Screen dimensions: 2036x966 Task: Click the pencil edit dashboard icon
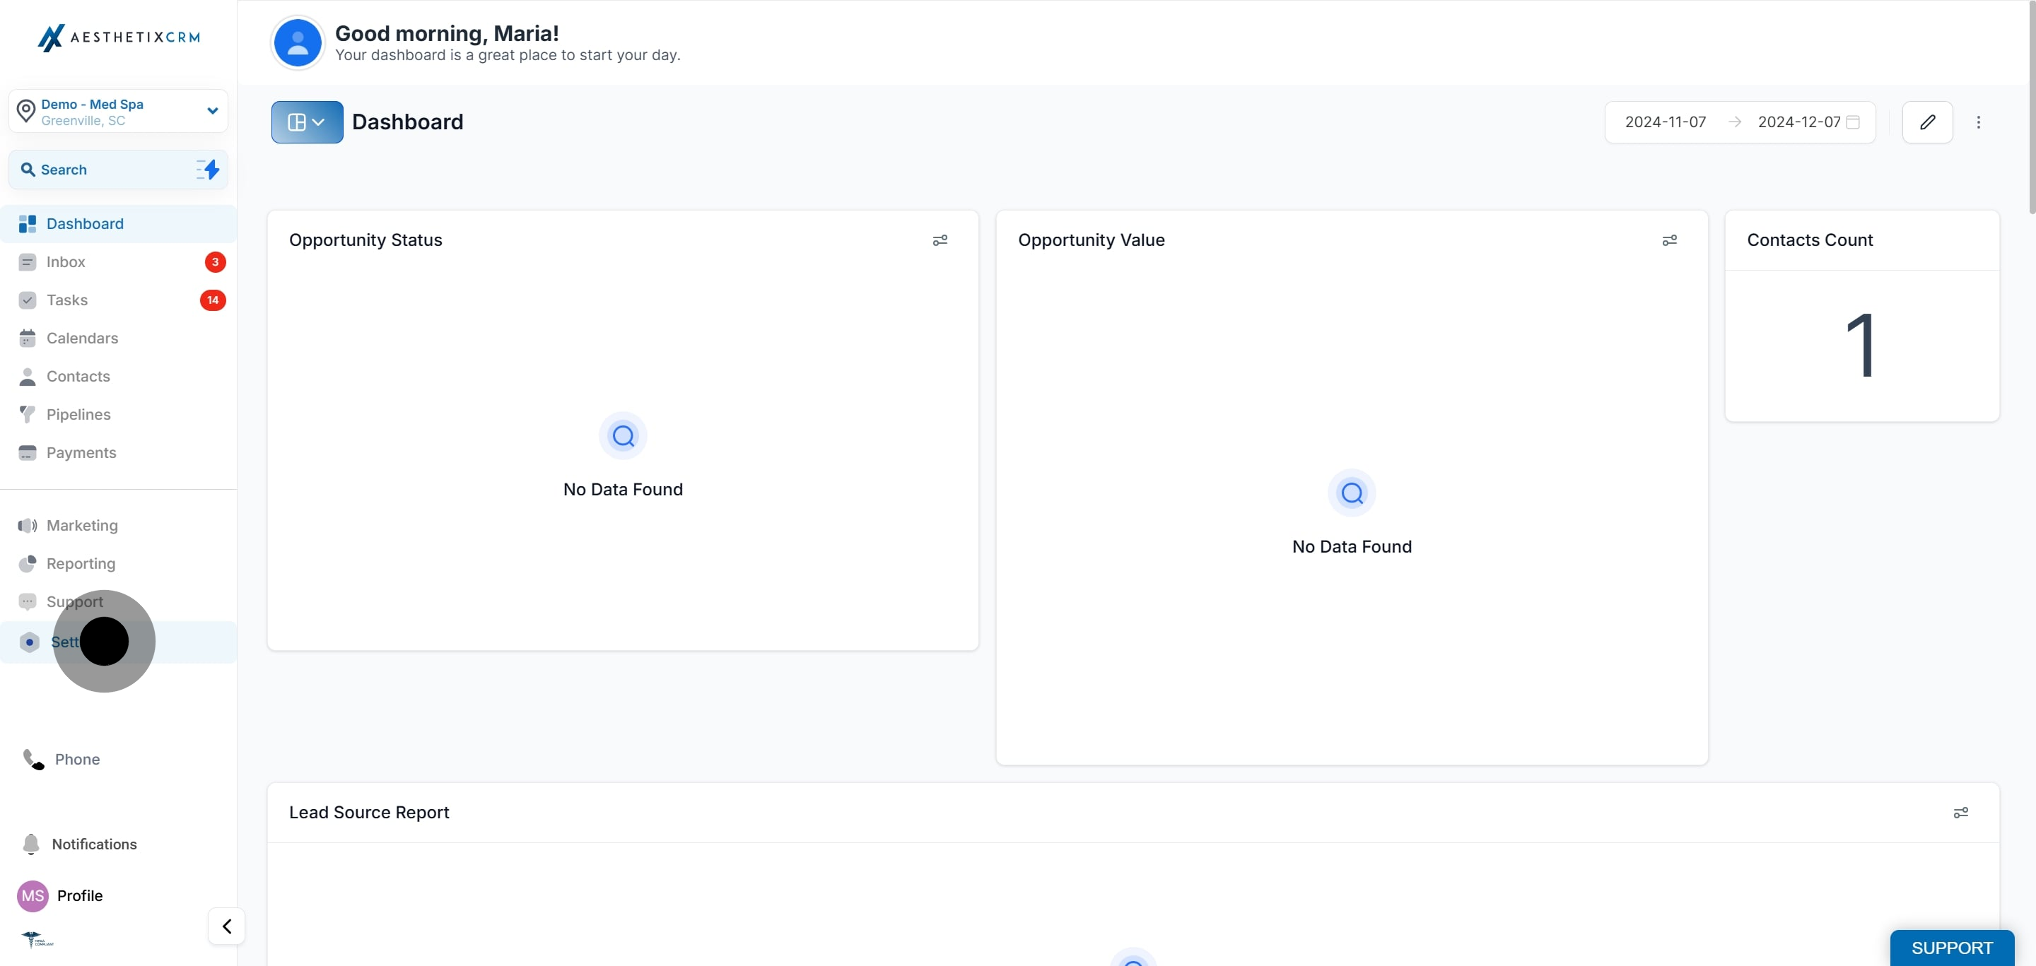1927,122
